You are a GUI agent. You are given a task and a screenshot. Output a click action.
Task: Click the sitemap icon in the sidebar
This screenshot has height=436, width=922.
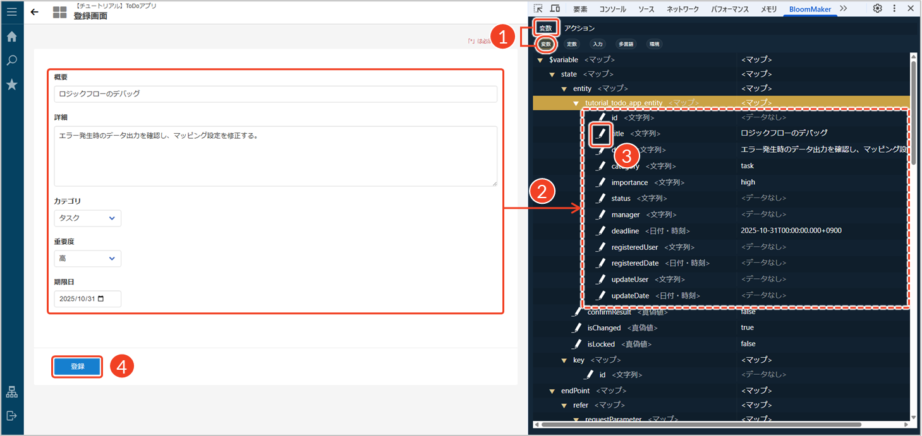11,392
